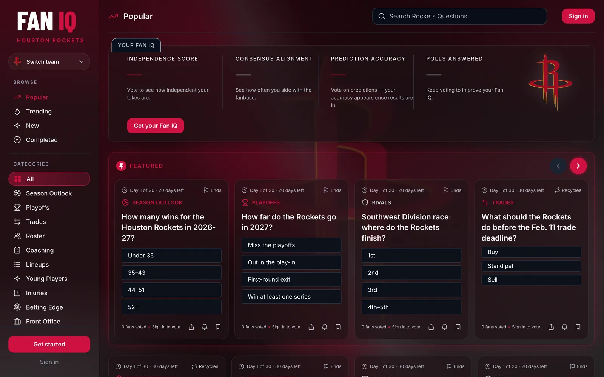Choose the Under 35 wins option
This screenshot has width=604, height=377.
pyautogui.click(x=171, y=256)
